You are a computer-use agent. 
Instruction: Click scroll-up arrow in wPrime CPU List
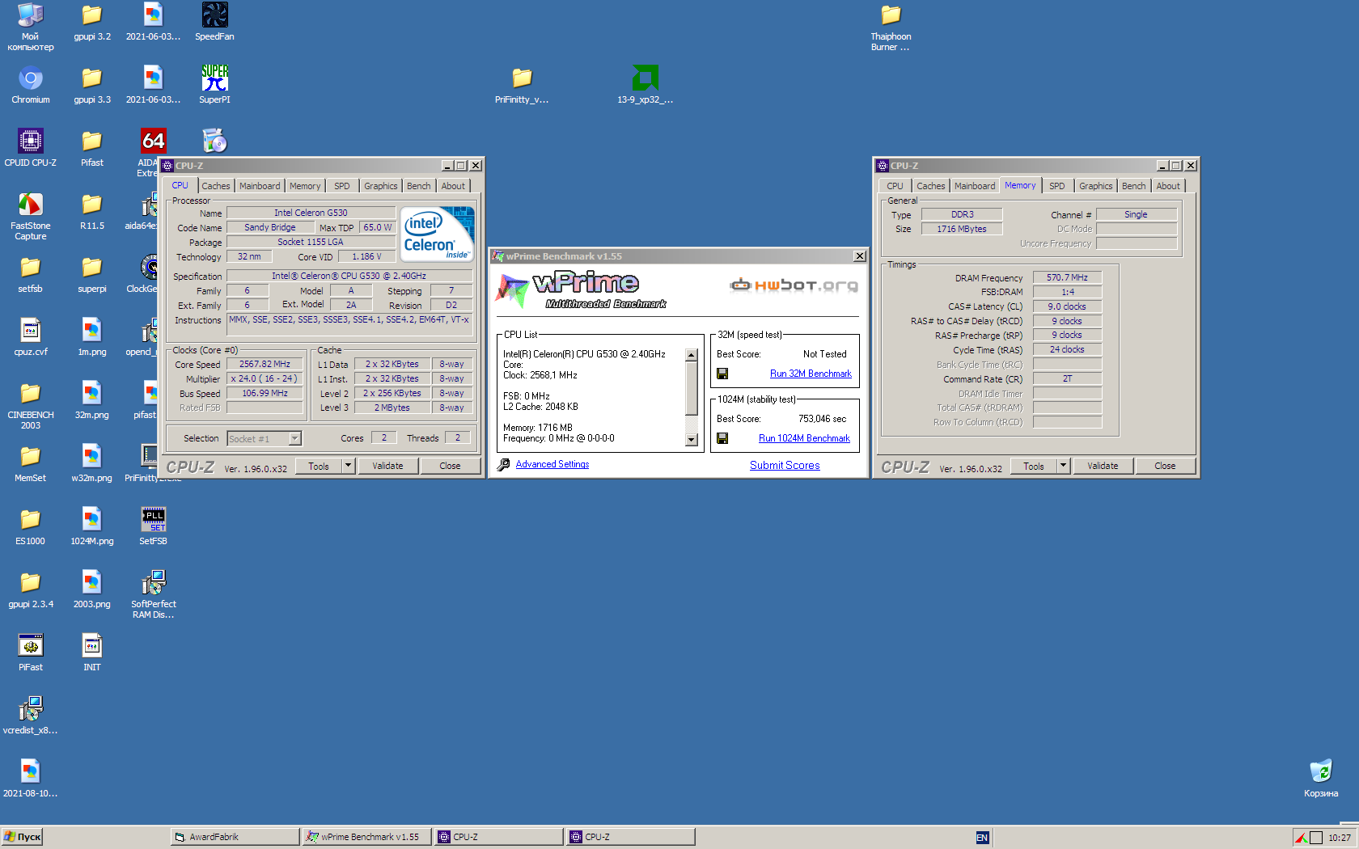691,355
